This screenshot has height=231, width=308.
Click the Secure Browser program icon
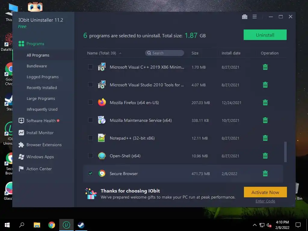[x=102, y=174]
